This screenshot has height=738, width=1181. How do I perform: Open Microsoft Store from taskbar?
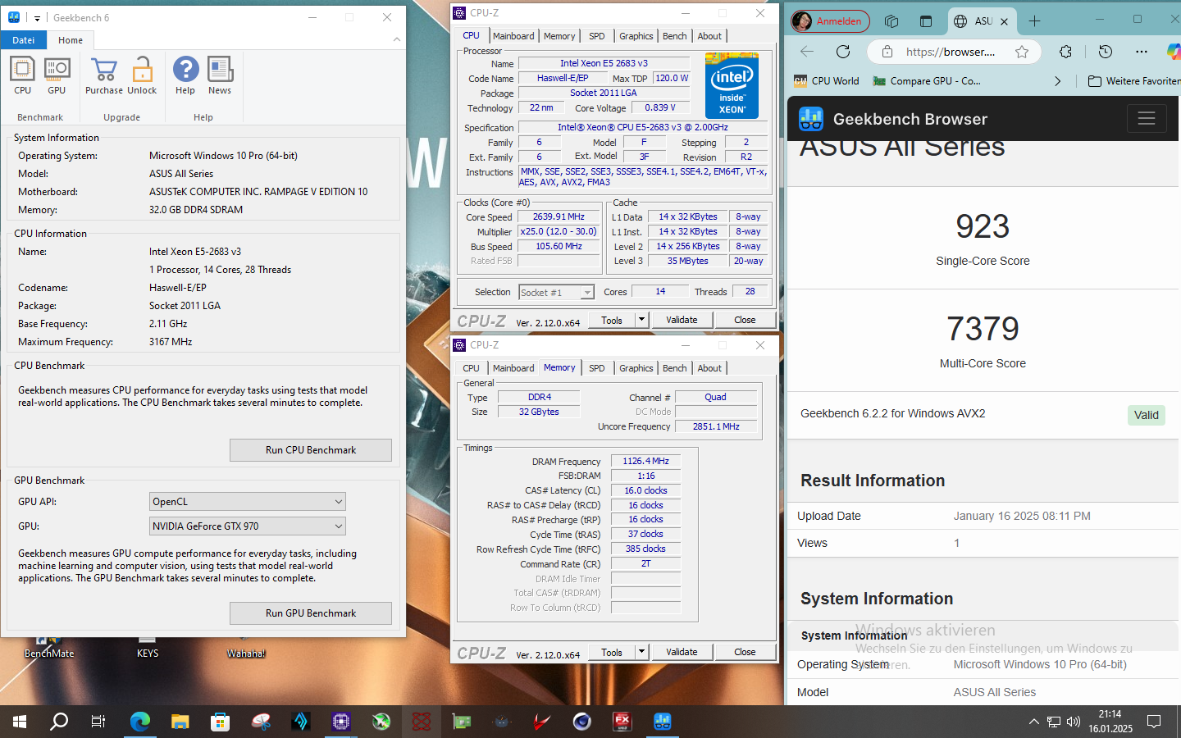(220, 722)
